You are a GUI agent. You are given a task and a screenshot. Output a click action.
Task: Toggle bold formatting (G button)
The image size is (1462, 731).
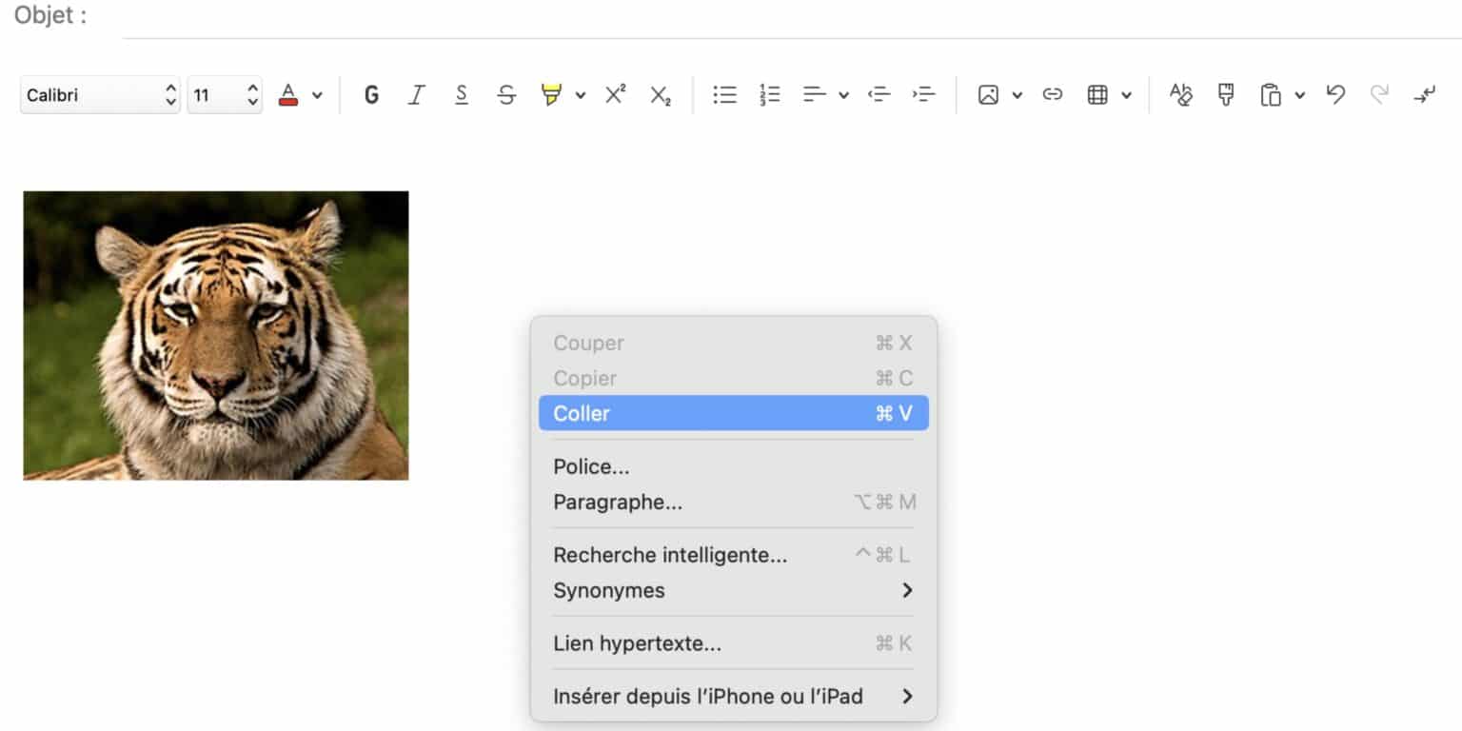click(x=371, y=95)
